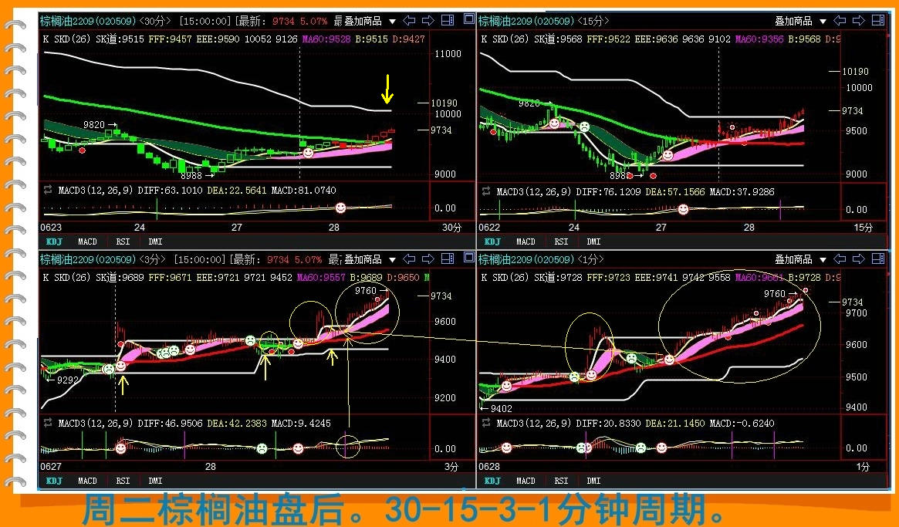Click swap icon beside MACD3 in 1分 panel
Image resolution: width=899 pixels, height=527 pixels.
click(485, 423)
